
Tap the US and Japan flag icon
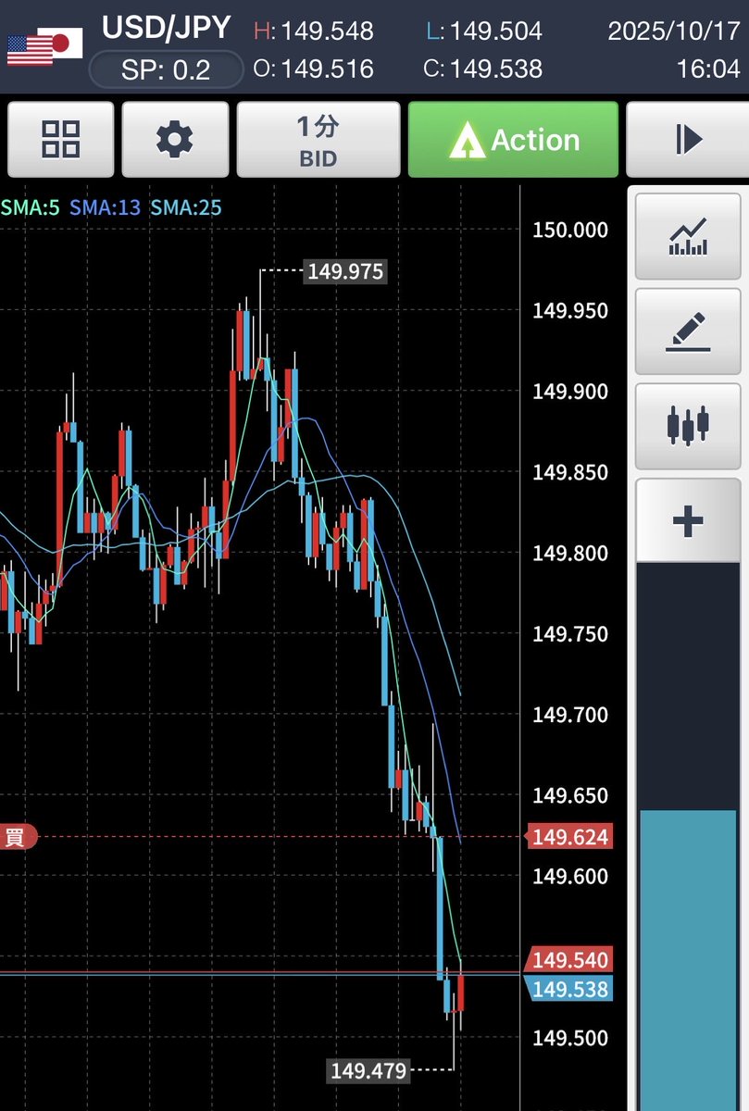(44, 46)
